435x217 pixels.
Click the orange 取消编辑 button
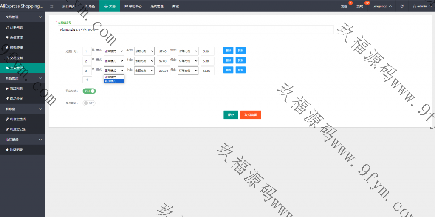pos(251,115)
